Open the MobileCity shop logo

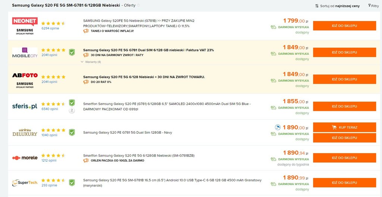pyautogui.click(x=25, y=53)
